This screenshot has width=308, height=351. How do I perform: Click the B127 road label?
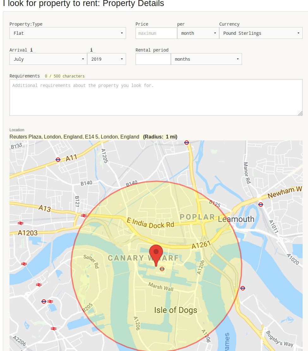[x=77, y=201]
